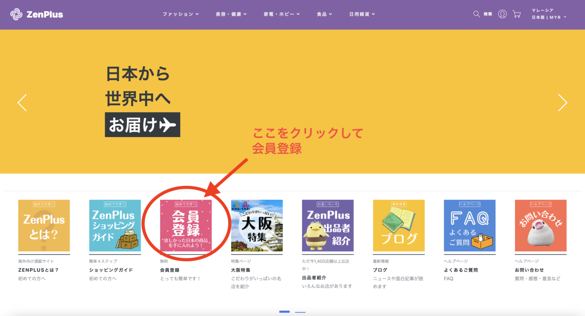Click the ZenPlus 出品者紹介 mascot icon

pyautogui.click(x=328, y=225)
